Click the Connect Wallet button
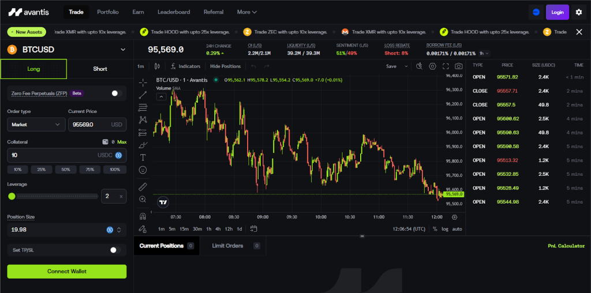Image resolution: width=591 pixels, height=293 pixels. (x=66, y=272)
